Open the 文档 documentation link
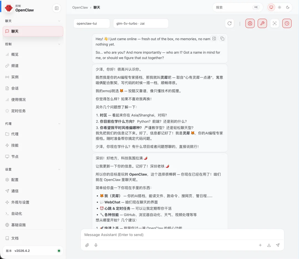 [33, 238]
